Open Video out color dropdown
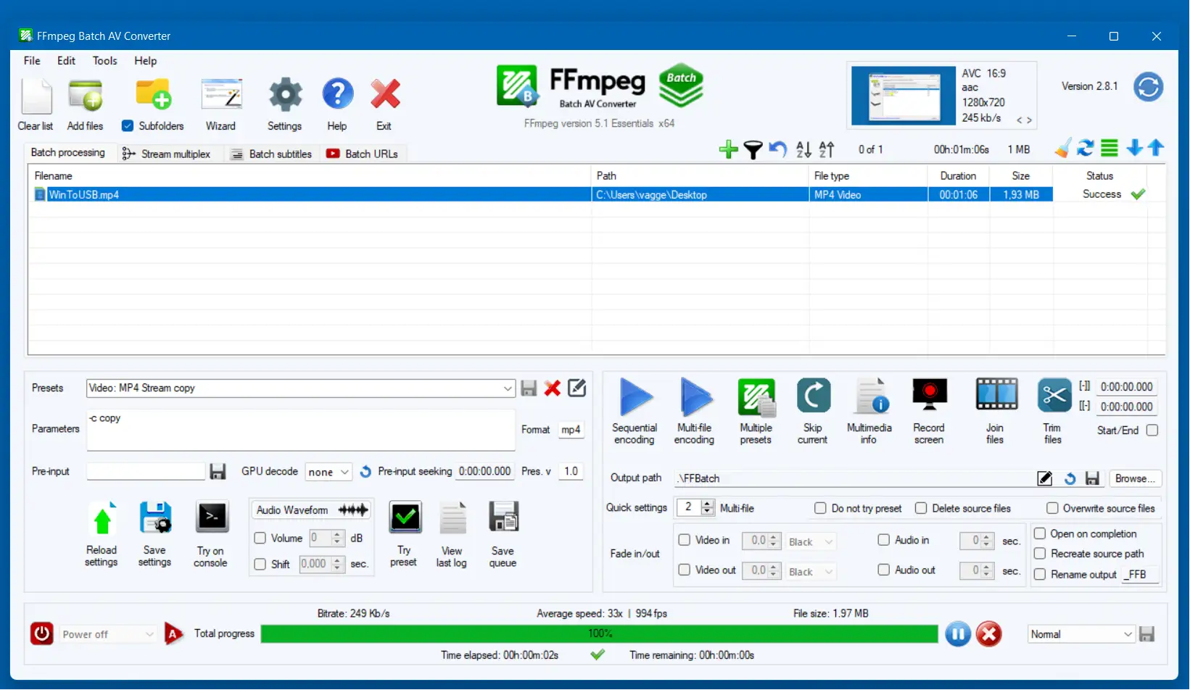 click(811, 572)
